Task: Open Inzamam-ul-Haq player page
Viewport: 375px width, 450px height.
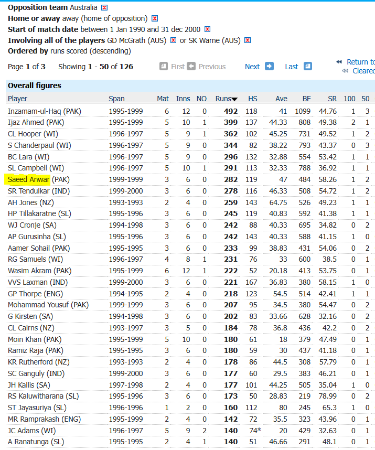Action: point(35,111)
